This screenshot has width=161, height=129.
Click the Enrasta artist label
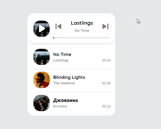(x=60, y=106)
